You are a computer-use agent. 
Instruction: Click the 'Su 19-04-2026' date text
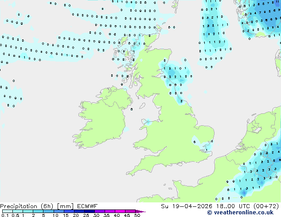187,206
